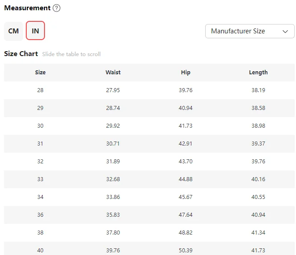
Task: Click the Hip column header
Action: point(186,72)
